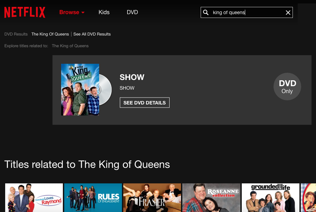Click the related title The King of Queens
316x212 pixels.
70,46
